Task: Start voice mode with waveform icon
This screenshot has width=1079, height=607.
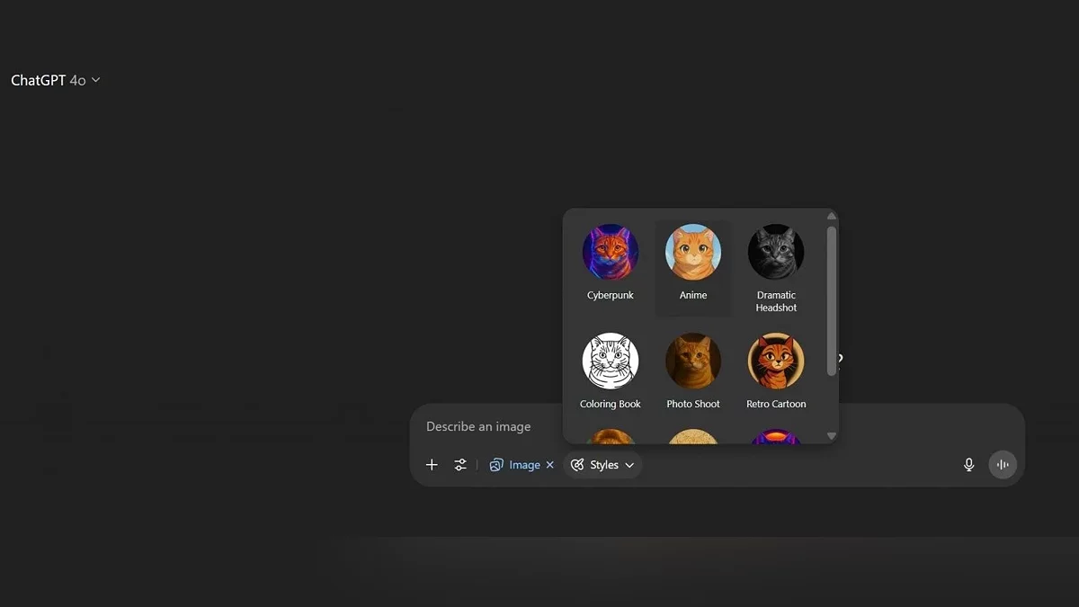Action: point(1003,465)
